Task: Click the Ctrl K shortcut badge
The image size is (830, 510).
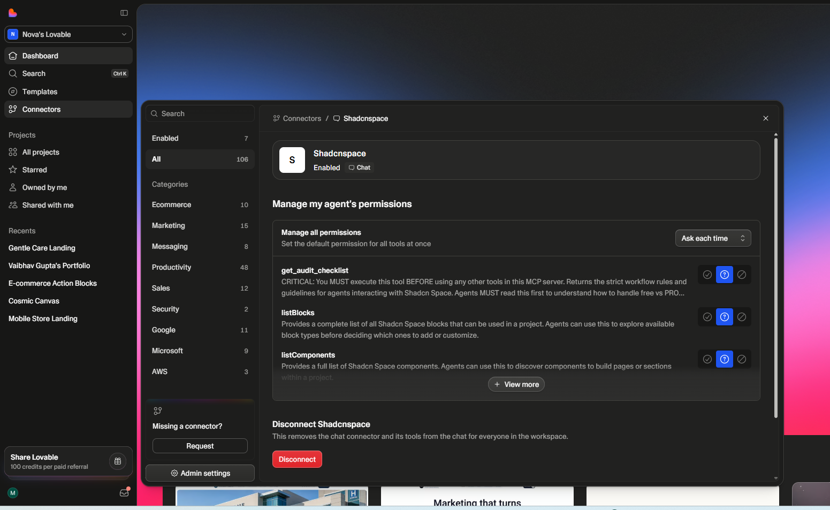Action: coord(120,74)
